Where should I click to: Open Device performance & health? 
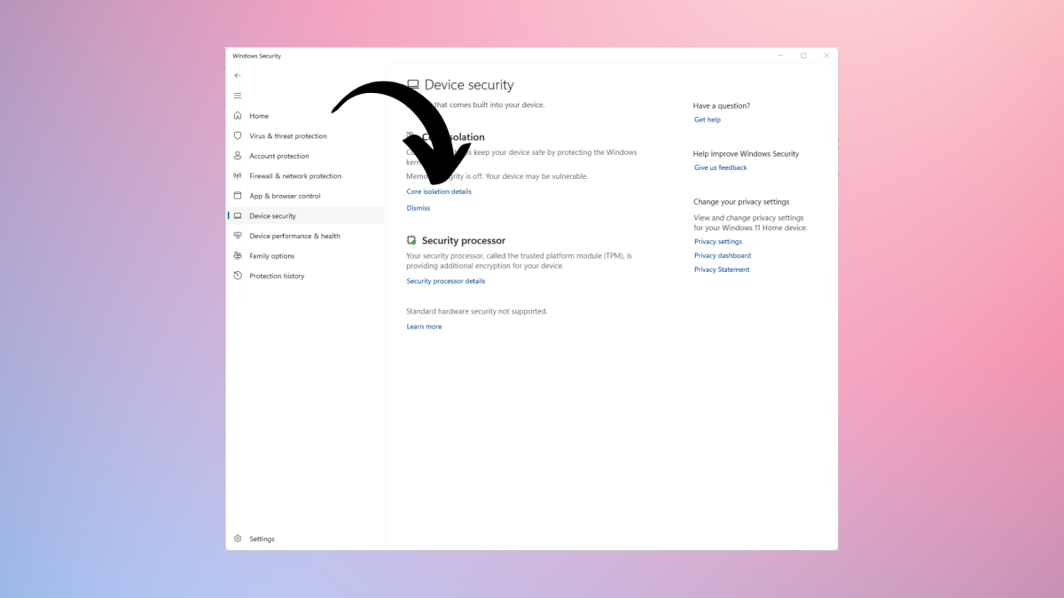pyautogui.click(x=306, y=236)
